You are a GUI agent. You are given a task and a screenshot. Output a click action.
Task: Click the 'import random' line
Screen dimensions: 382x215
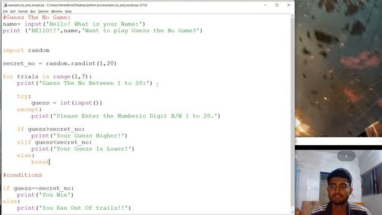pyautogui.click(x=26, y=50)
